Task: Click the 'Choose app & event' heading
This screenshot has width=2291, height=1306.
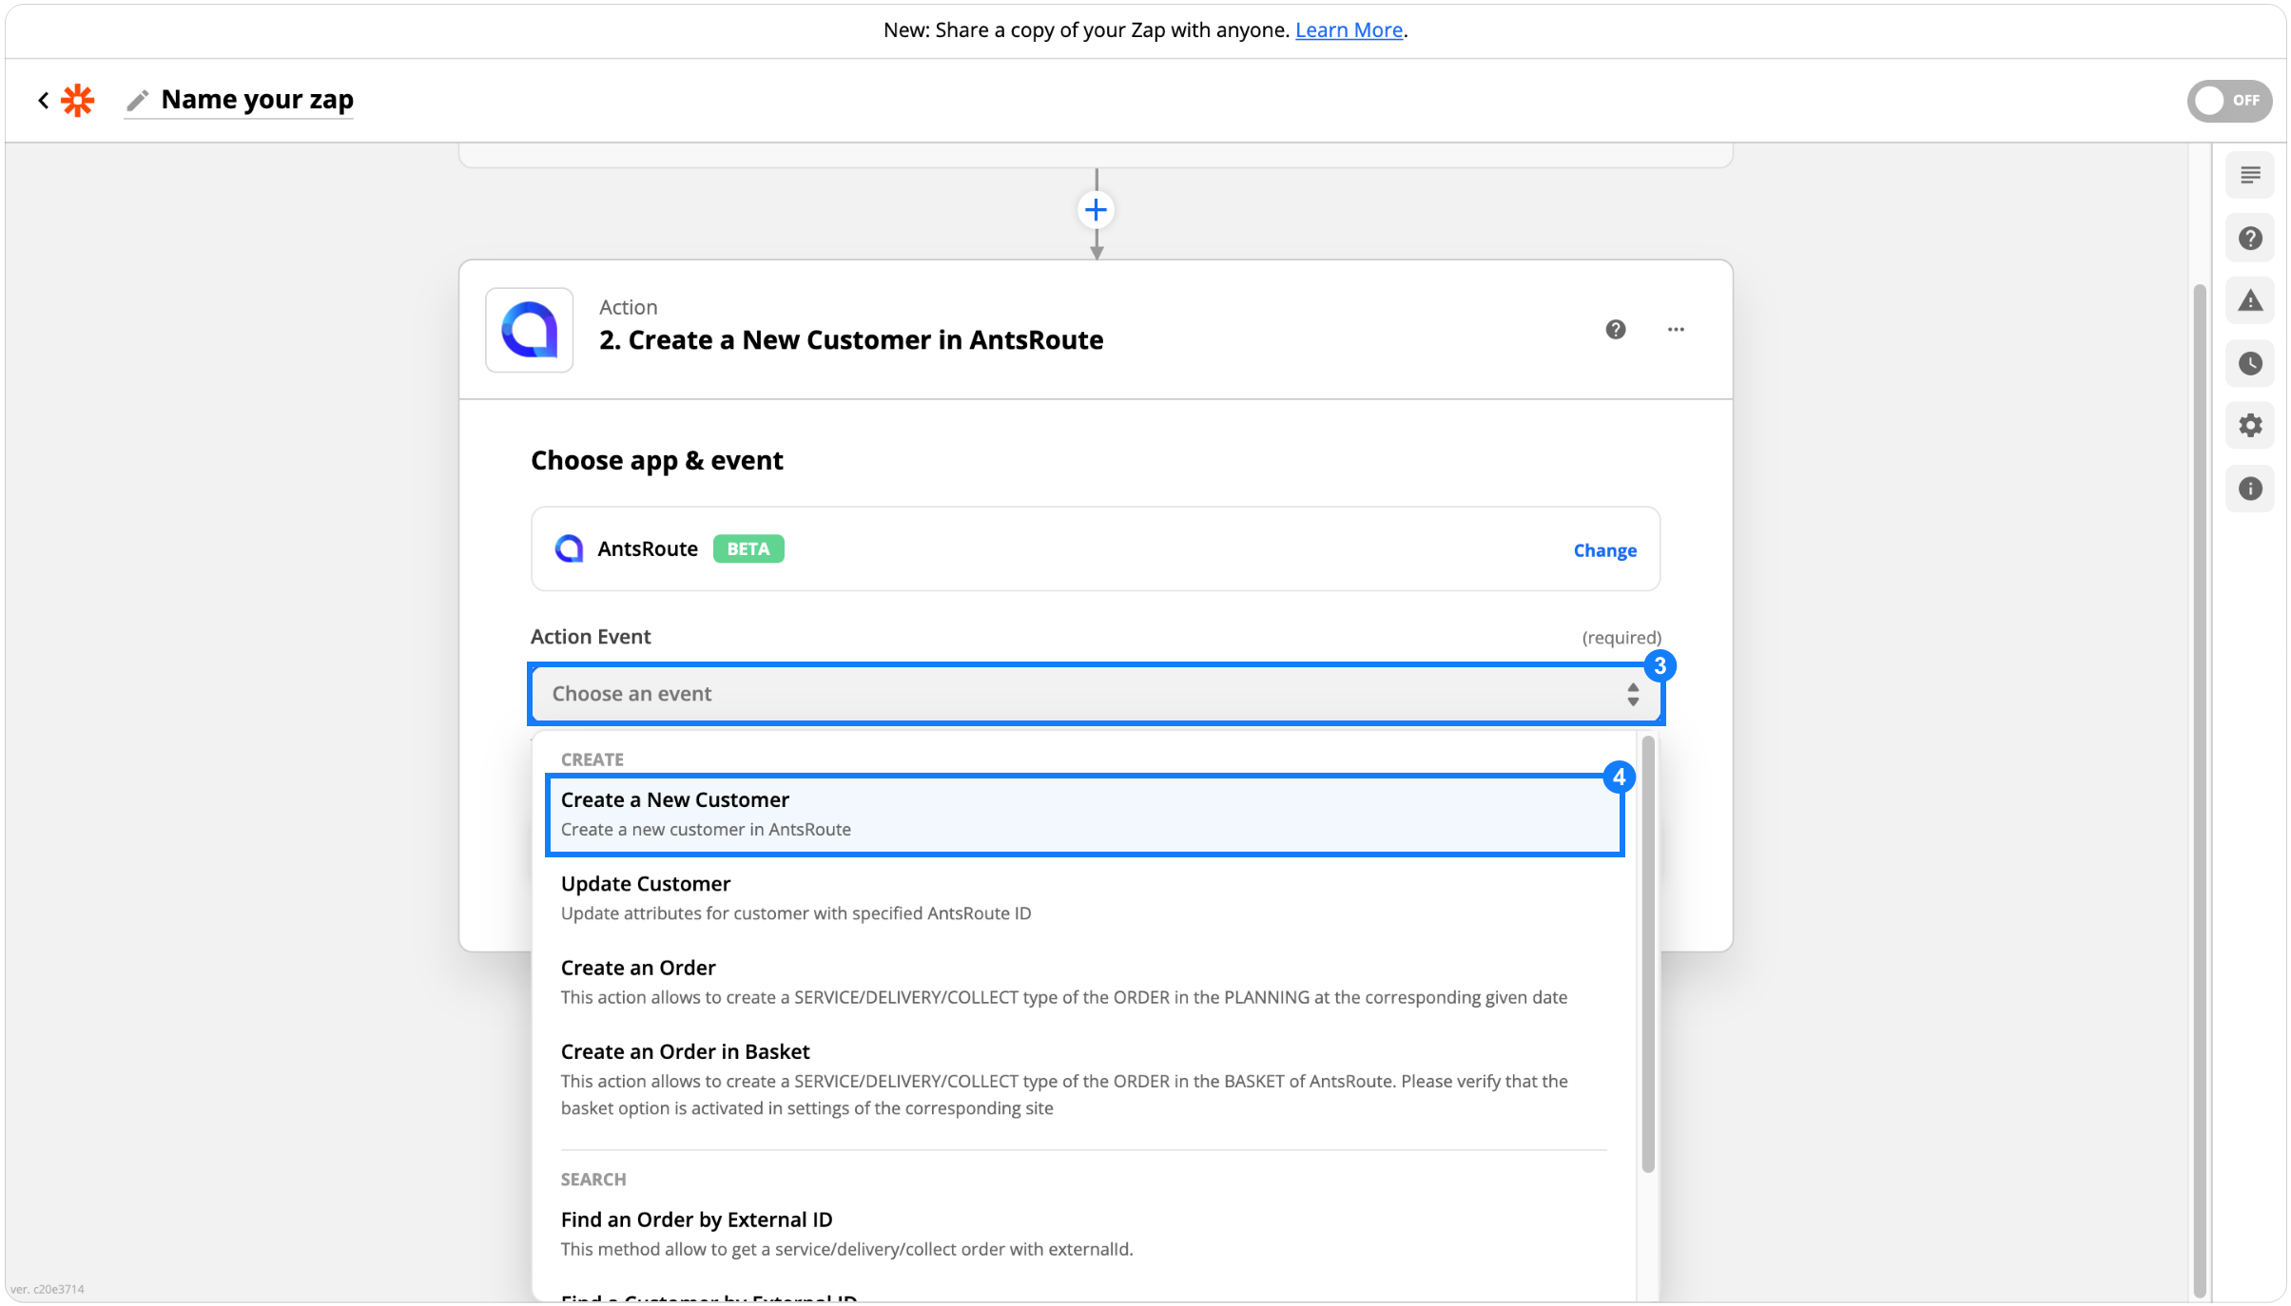Action: point(656,461)
